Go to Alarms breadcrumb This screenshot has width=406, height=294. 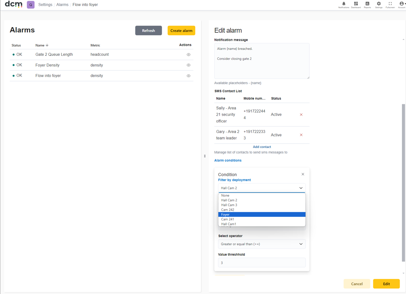[x=62, y=5]
